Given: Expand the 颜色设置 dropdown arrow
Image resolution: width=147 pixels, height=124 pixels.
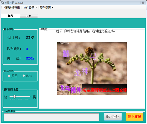Looking at the screenshot, I should 52,8.
